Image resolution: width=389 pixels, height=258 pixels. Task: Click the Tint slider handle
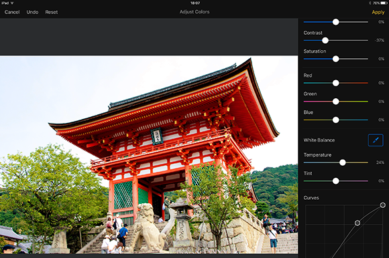coord(335,181)
